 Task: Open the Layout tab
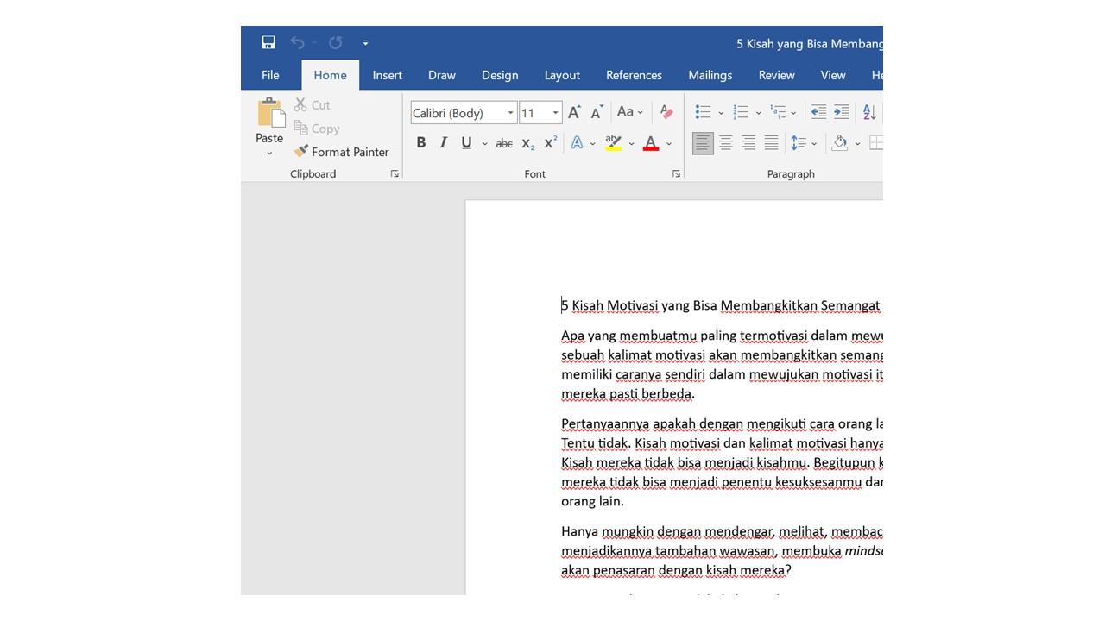562,75
